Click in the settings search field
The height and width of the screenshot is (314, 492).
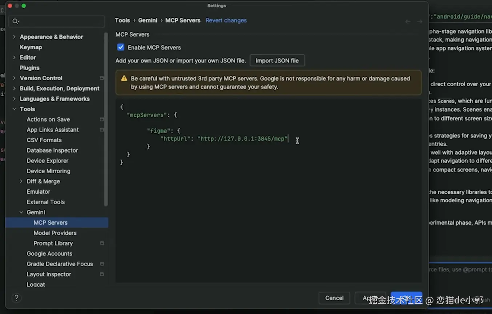click(x=57, y=21)
